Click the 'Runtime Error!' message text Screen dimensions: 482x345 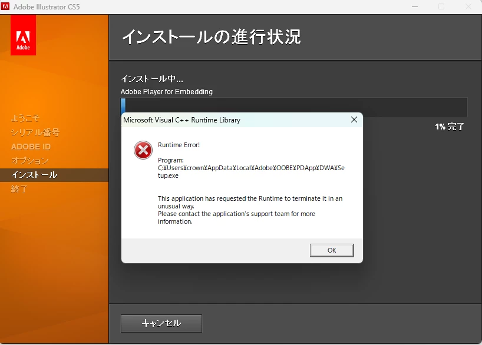179,145
